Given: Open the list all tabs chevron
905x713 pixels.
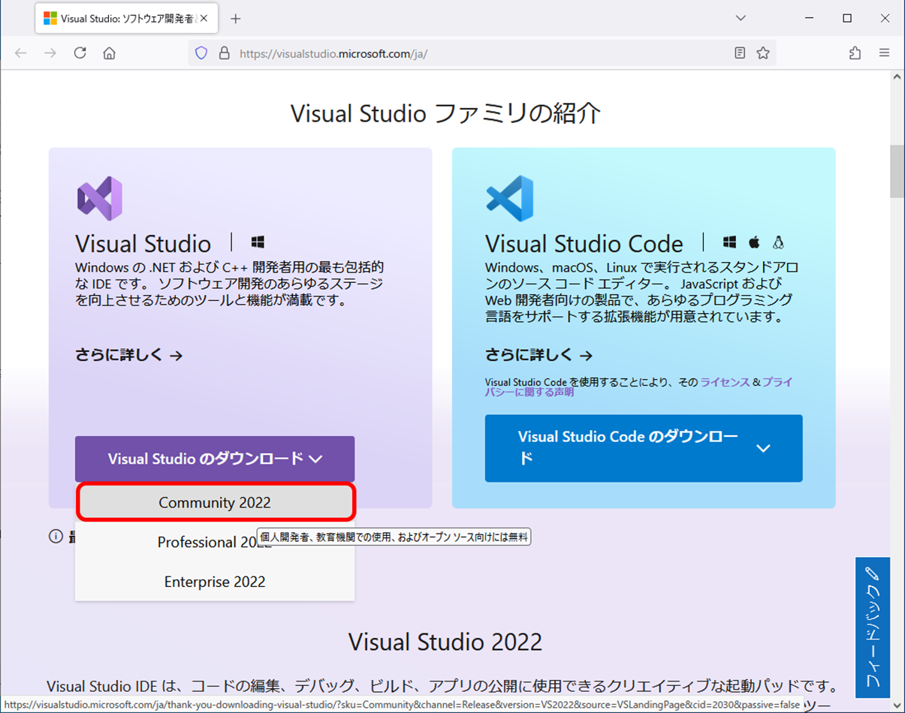Looking at the screenshot, I should (741, 18).
